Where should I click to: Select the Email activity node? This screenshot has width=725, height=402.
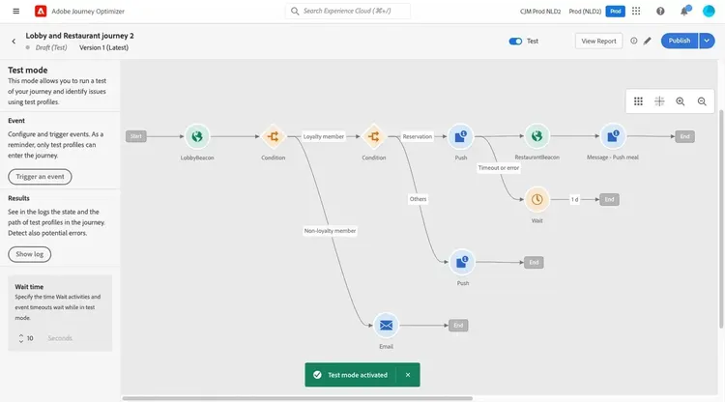click(386, 326)
